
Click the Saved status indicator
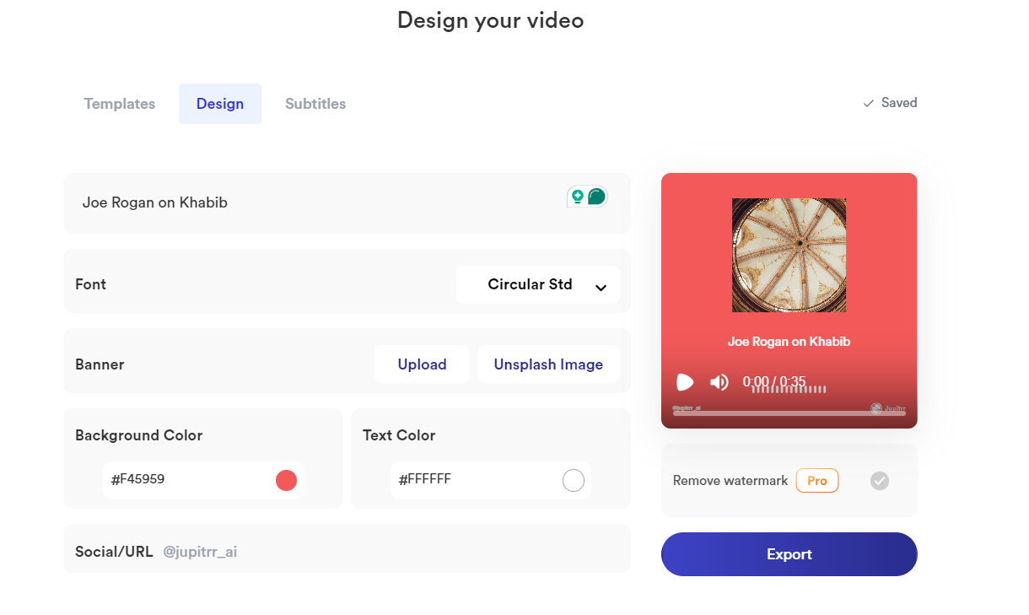click(890, 103)
